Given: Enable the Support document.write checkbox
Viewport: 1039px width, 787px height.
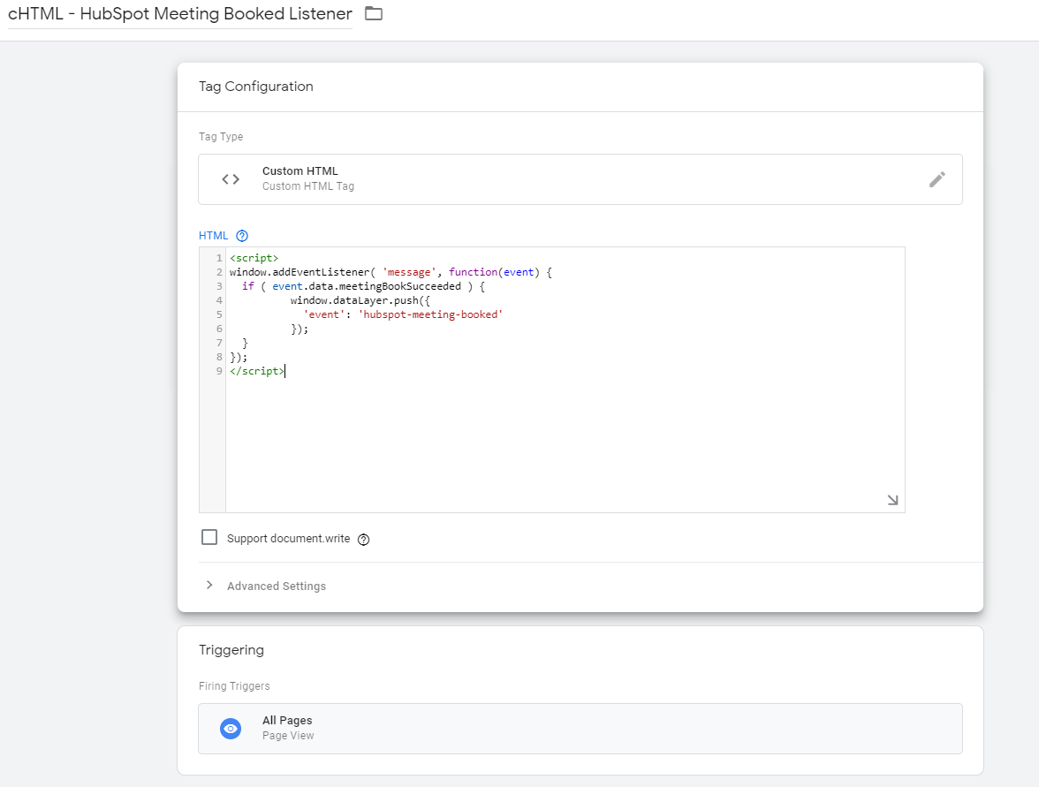Looking at the screenshot, I should (209, 537).
